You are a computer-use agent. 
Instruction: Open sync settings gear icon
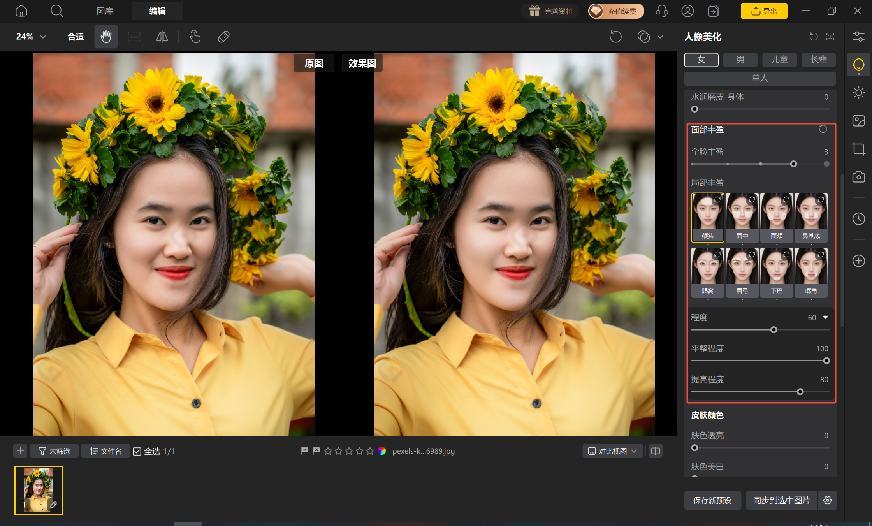pos(828,500)
